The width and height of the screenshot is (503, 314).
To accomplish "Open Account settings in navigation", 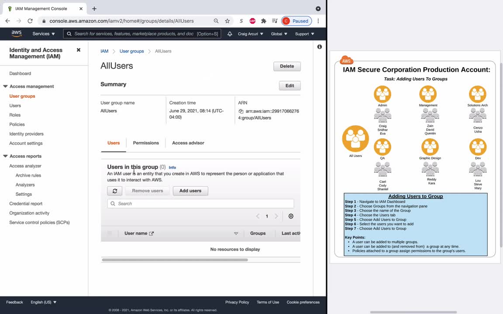I will tap(26, 143).
